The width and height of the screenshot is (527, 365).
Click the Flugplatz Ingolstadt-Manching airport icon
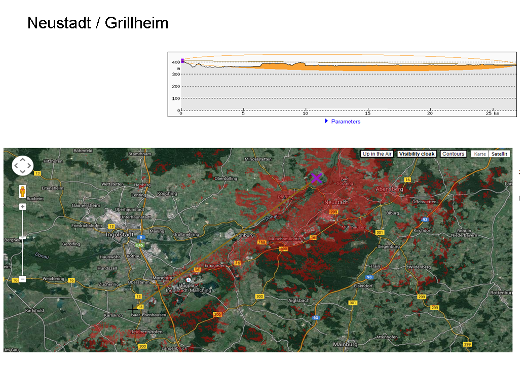(189, 280)
